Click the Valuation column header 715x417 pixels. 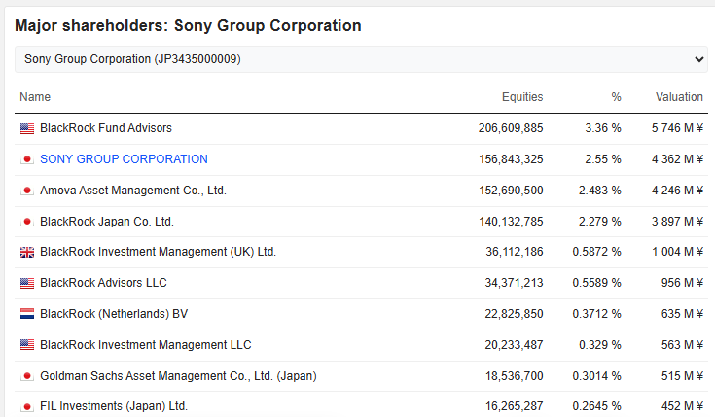pos(679,97)
